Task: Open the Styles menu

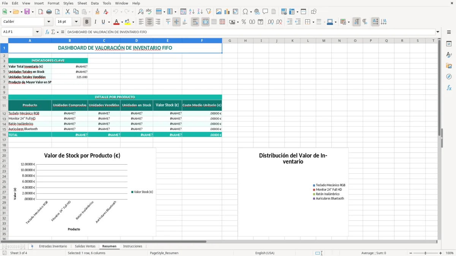Action: [68, 3]
